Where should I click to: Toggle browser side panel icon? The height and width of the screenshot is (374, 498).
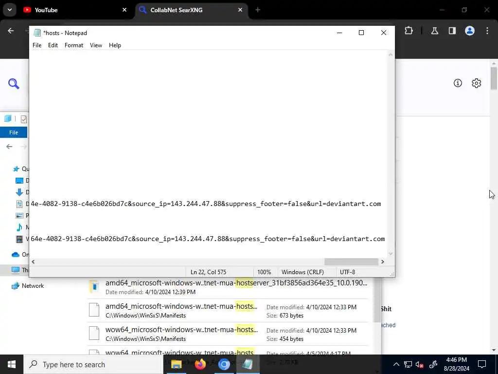click(x=452, y=31)
